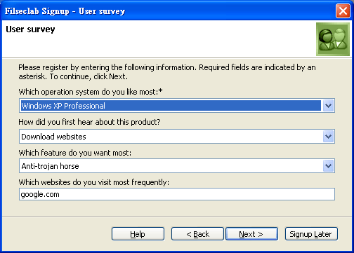Image resolution: width=354 pixels, height=253 pixels.
Task: Expand the 'Download websites' dropdown arrow
Action: point(328,137)
